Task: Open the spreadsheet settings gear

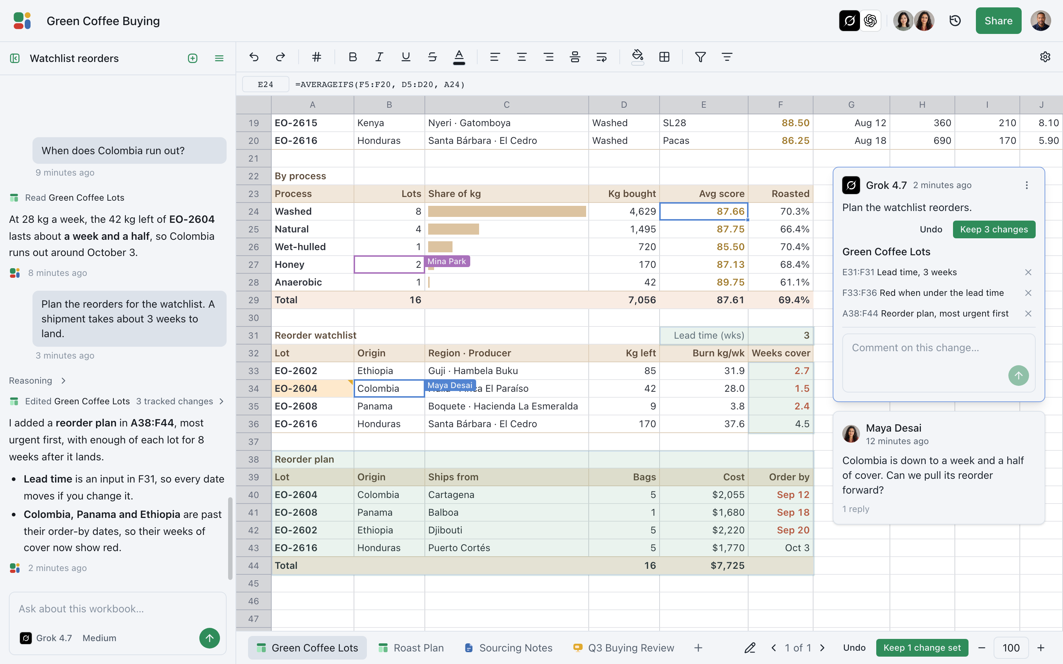Action: 1045,57
